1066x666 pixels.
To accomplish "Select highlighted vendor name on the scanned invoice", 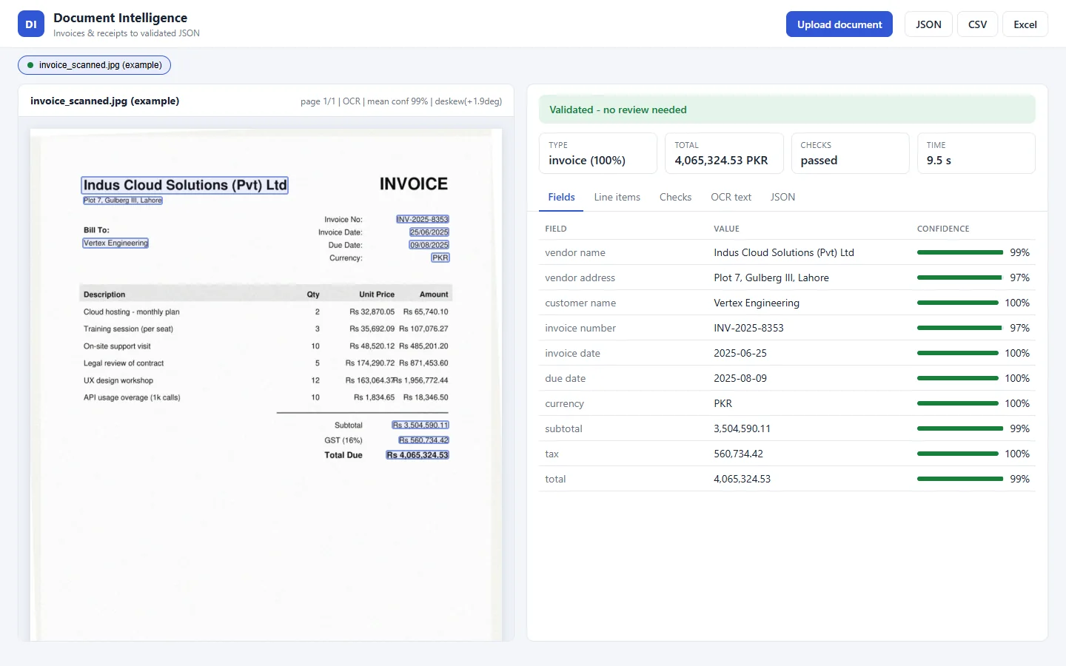I will [x=184, y=185].
